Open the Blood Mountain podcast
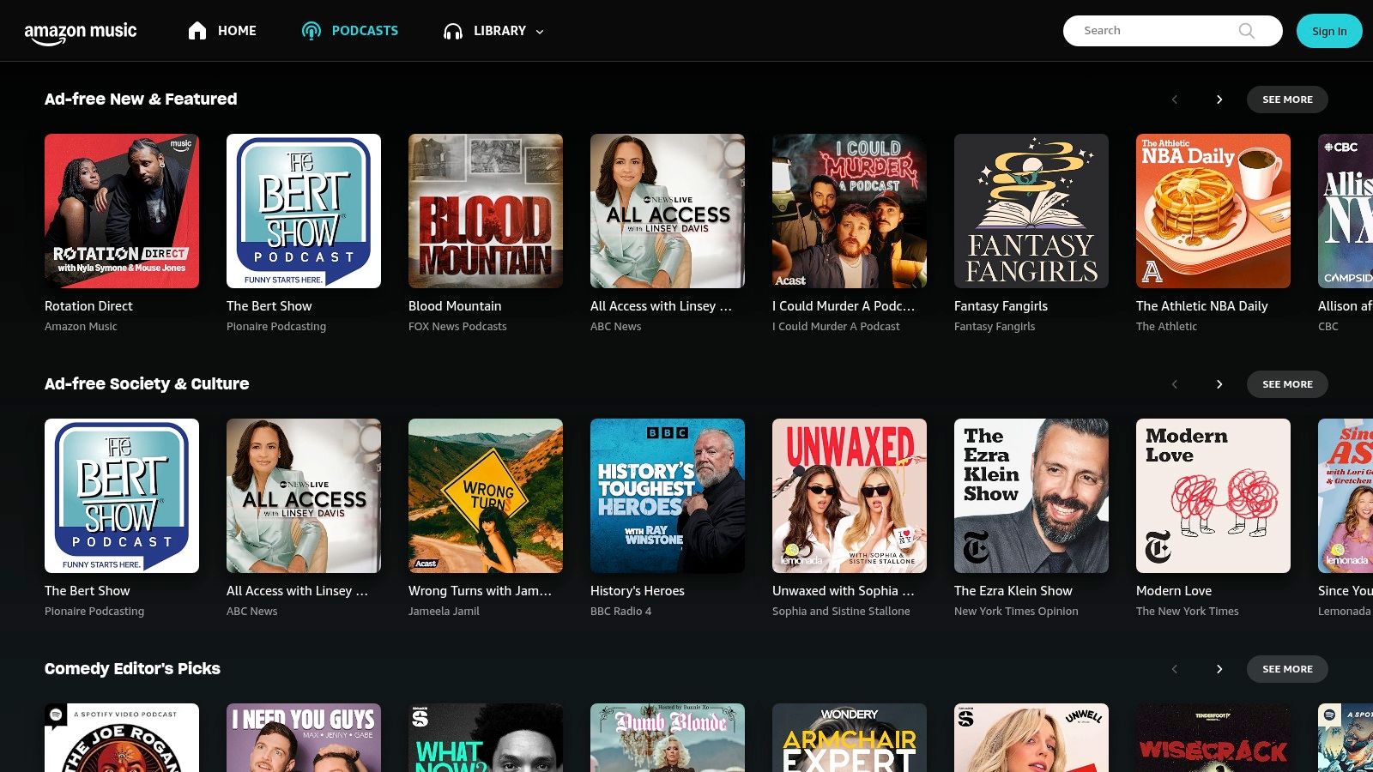 click(485, 210)
